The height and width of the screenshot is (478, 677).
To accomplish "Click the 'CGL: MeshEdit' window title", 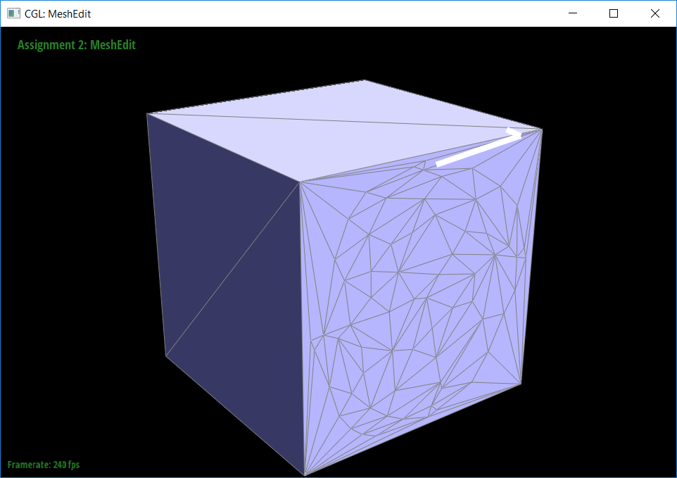I will [x=58, y=14].
